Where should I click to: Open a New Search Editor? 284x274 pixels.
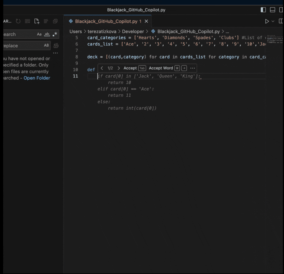37,21
